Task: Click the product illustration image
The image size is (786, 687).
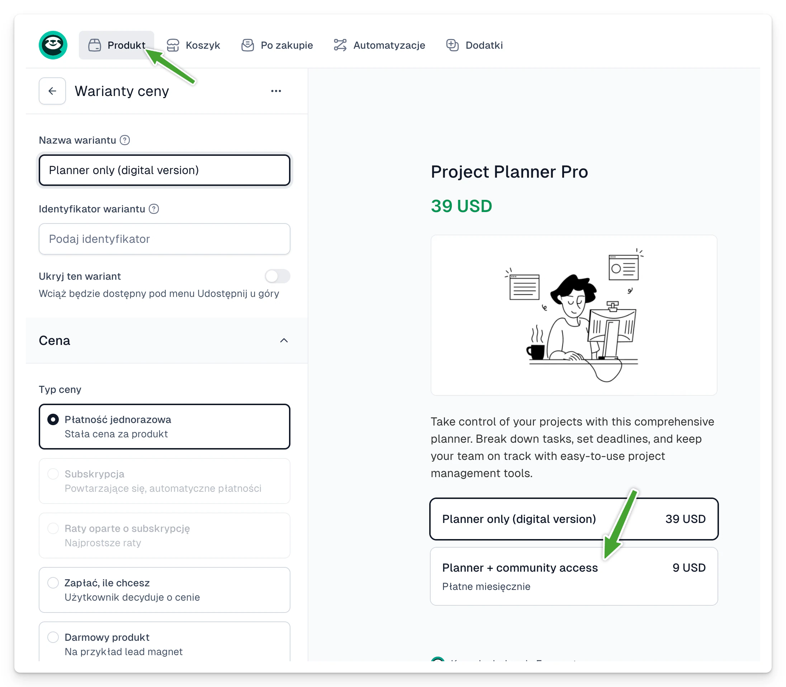Action: 574,316
